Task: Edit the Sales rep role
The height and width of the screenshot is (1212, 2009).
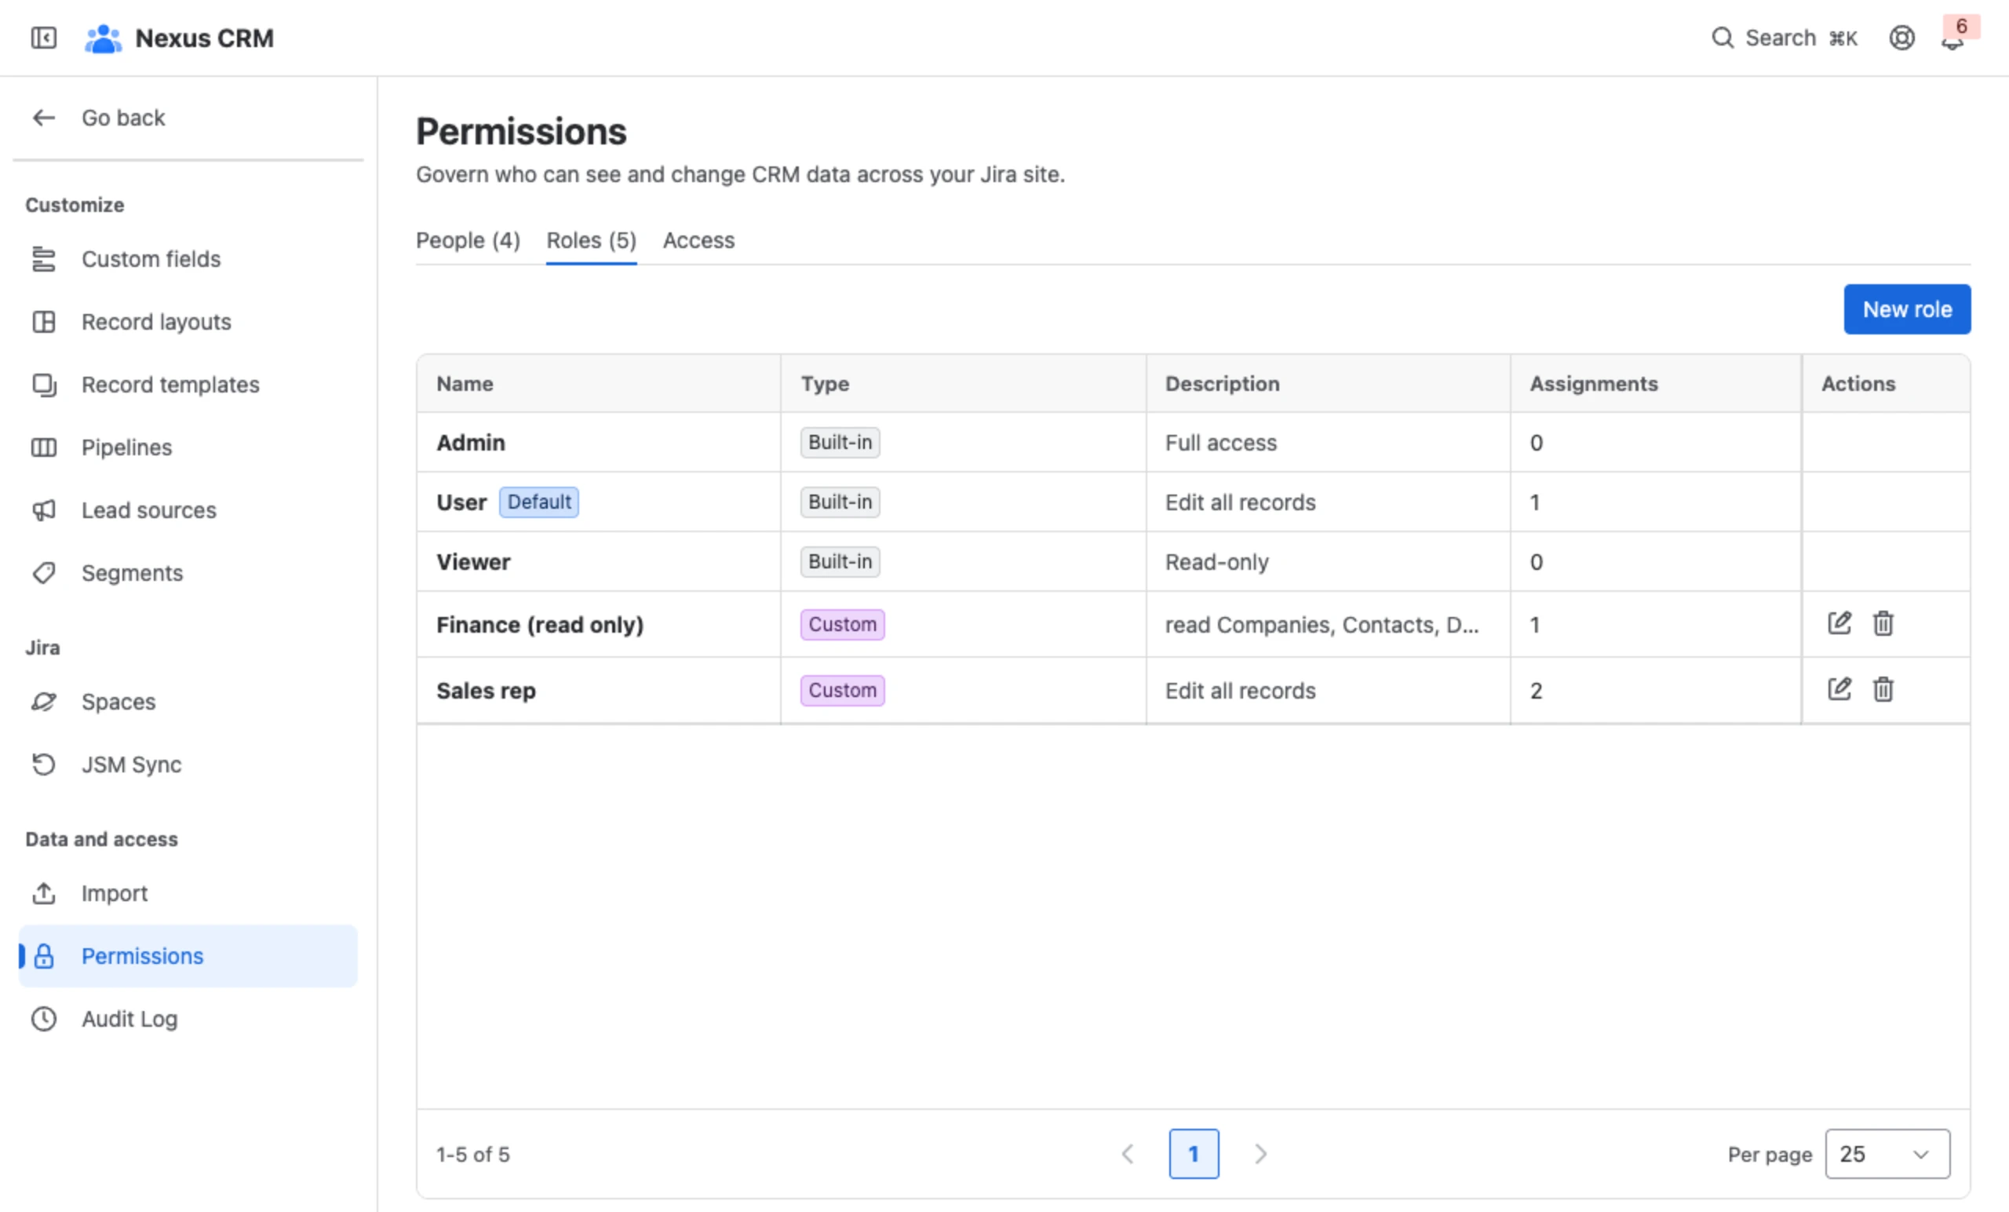Action: pyautogui.click(x=1839, y=689)
